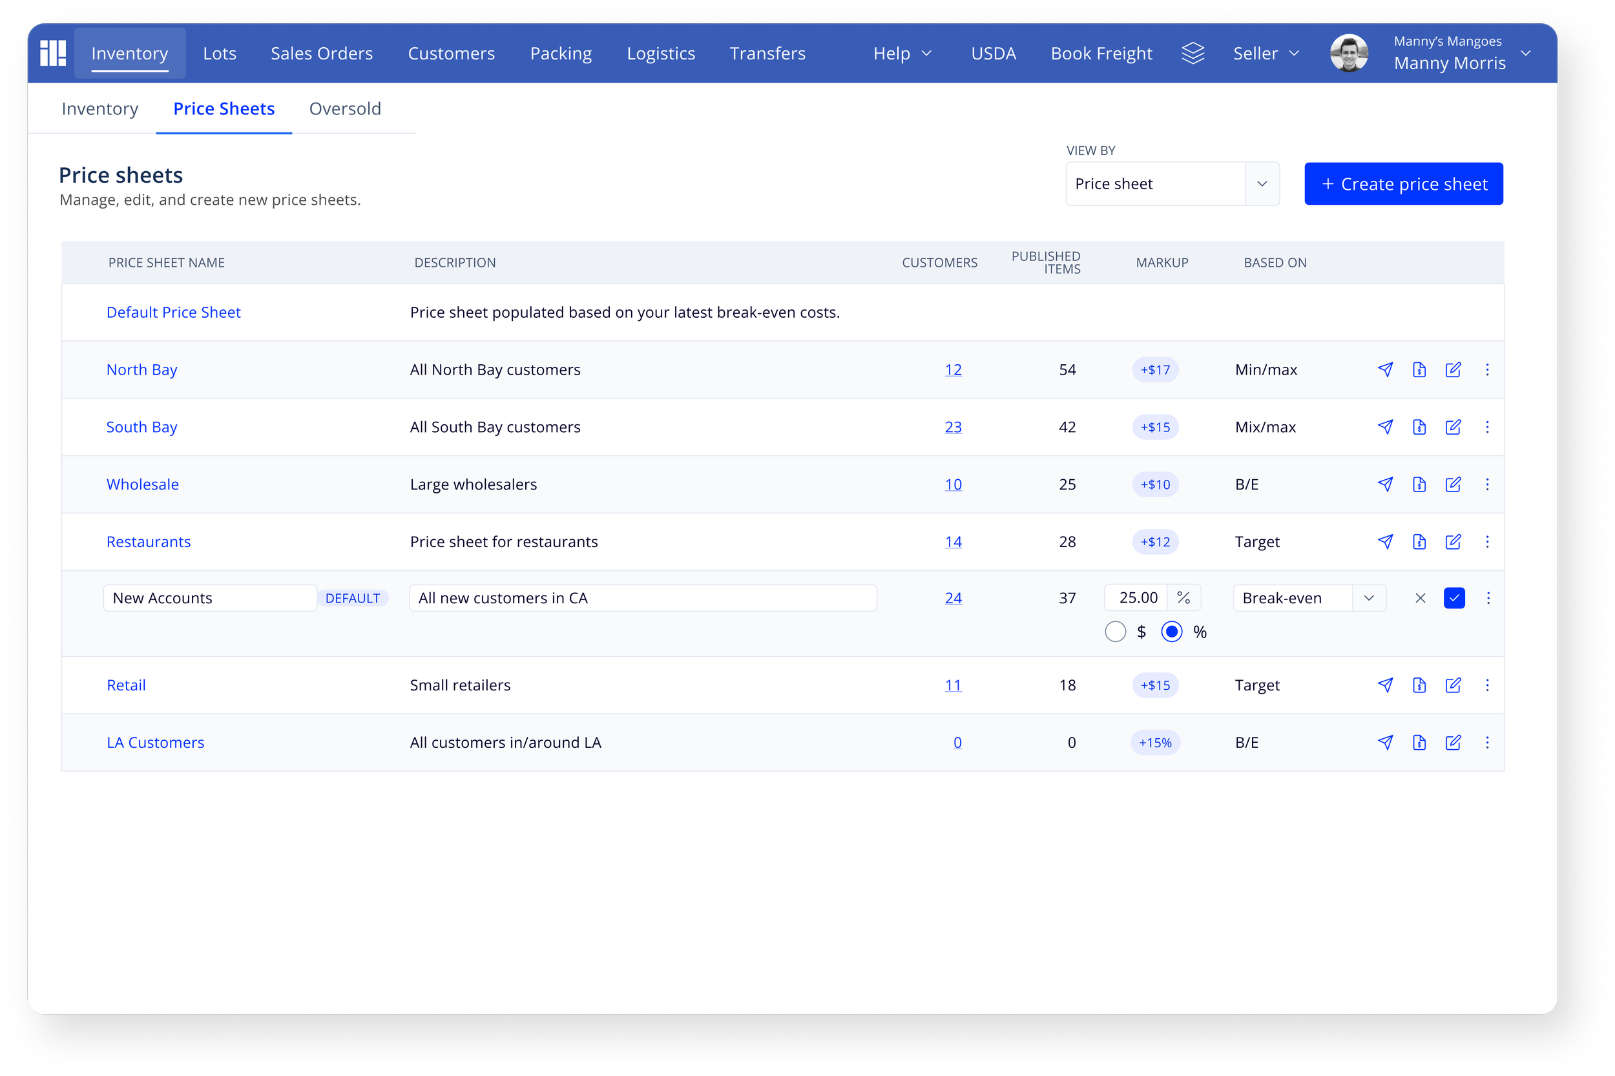Click the send icon for North Bay
The width and height of the screenshot is (1615, 1076).
[1385, 370]
